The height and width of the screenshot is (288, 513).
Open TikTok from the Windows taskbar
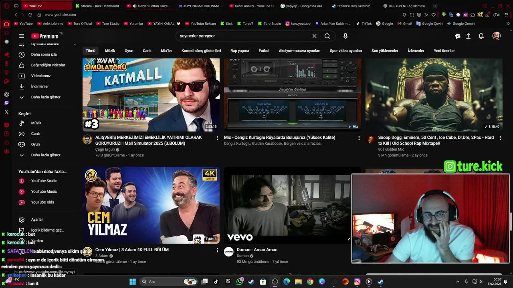(216, 282)
